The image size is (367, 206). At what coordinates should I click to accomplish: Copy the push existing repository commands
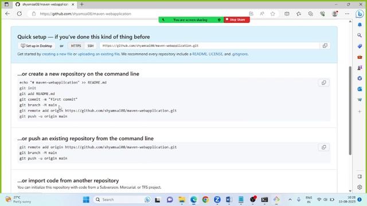click(323, 147)
